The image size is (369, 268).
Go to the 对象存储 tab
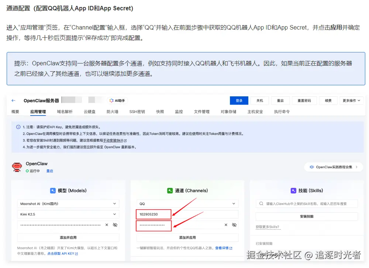click(228, 111)
